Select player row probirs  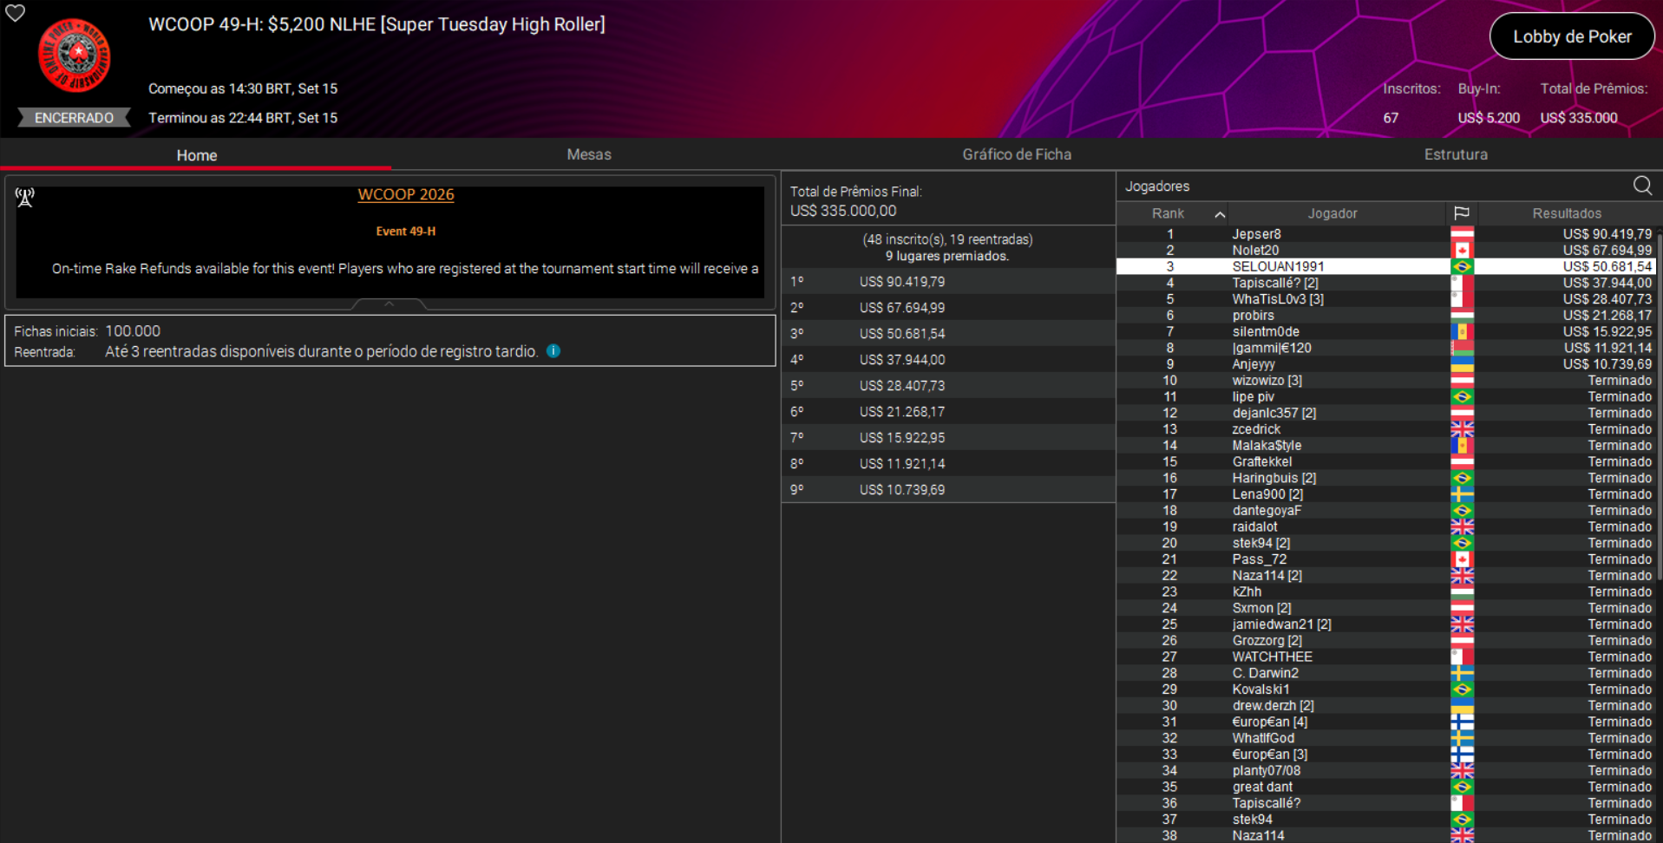click(x=1385, y=316)
